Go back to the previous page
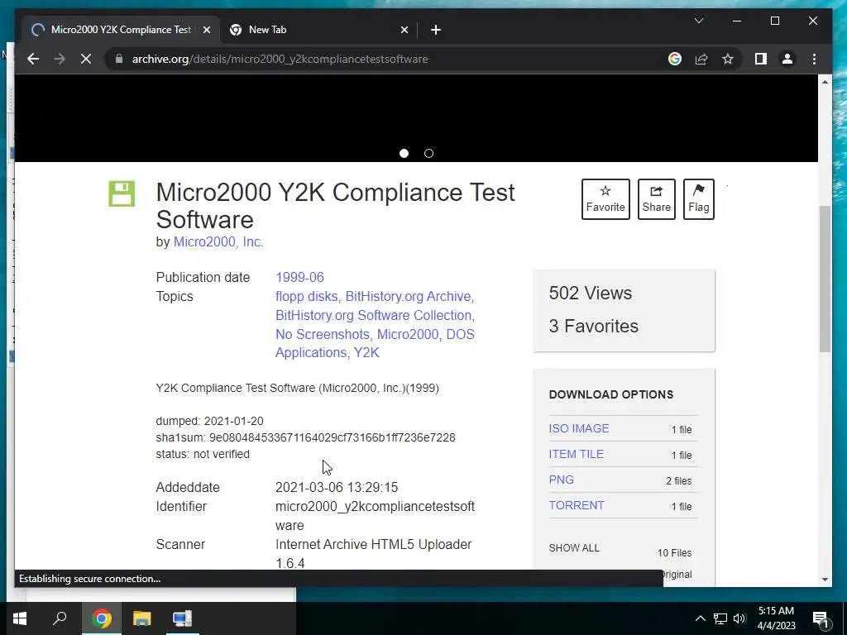This screenshot has width=847, height=635. 33,59
